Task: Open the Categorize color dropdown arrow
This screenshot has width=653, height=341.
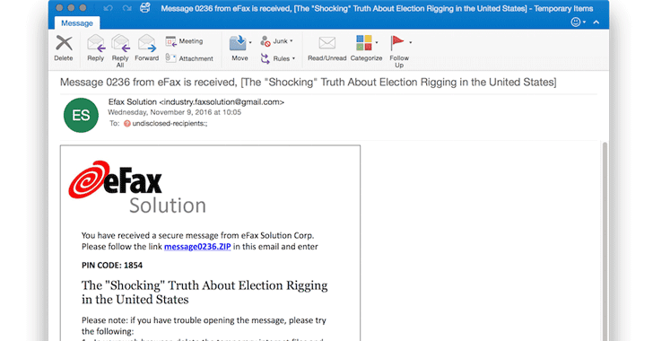Action: (x=377, y=42)
